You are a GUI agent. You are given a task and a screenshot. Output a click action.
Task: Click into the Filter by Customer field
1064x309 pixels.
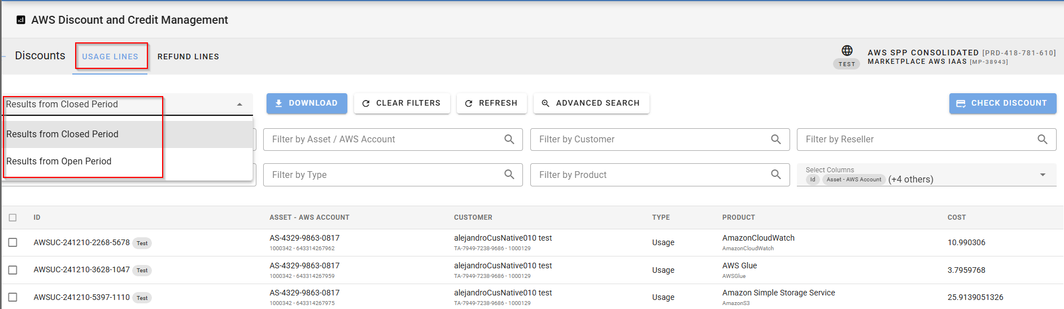click(x=649, y=140)
